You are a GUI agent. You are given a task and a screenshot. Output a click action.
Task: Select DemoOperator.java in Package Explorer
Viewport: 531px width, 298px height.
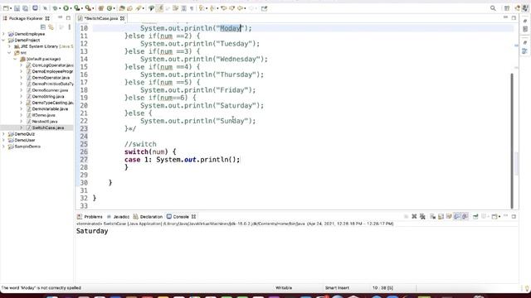tap(48, 78)
